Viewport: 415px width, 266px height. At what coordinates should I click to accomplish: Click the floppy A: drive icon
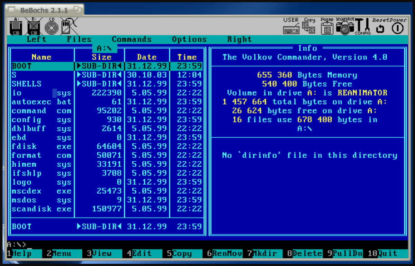[x=16, y=26]
